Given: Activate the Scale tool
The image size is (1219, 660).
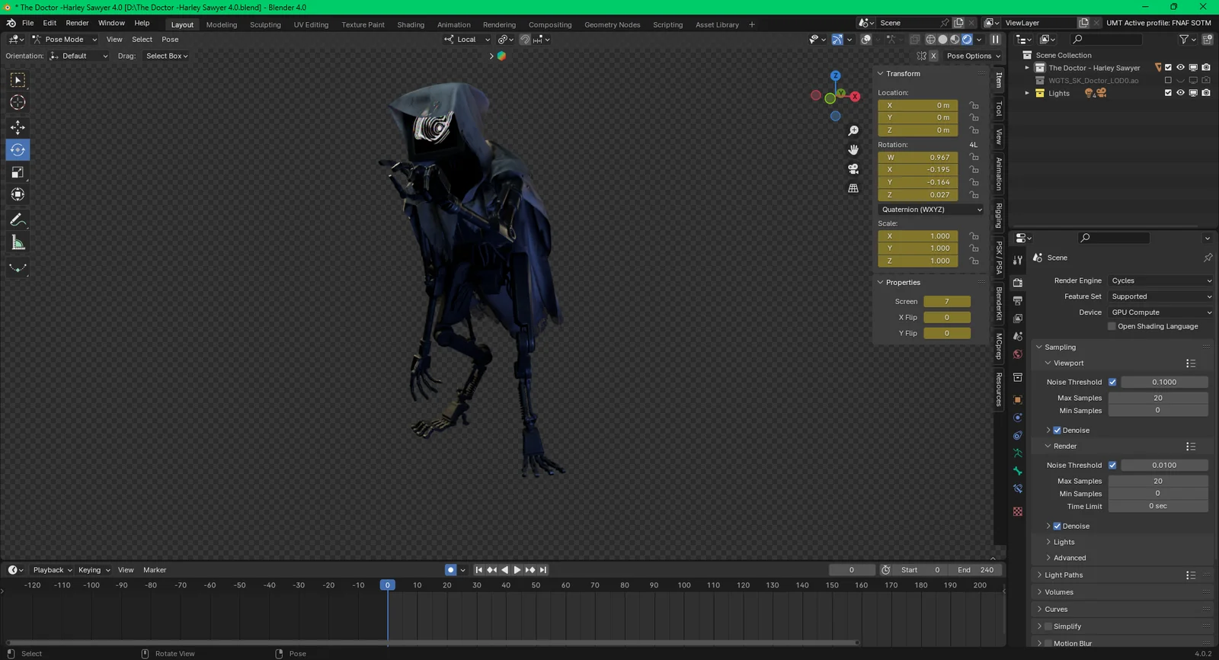Looking at the screenshot, I should (18, 172).
